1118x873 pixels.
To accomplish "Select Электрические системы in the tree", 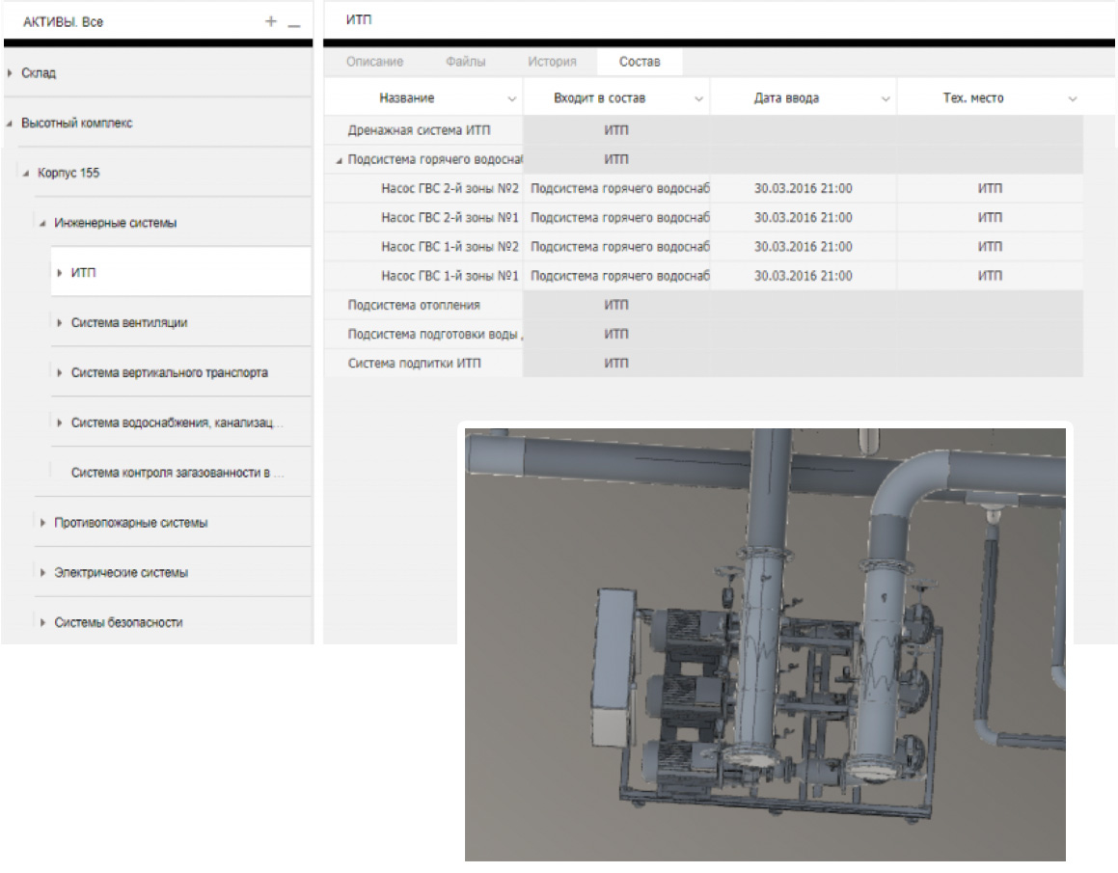I will [121, 573].
